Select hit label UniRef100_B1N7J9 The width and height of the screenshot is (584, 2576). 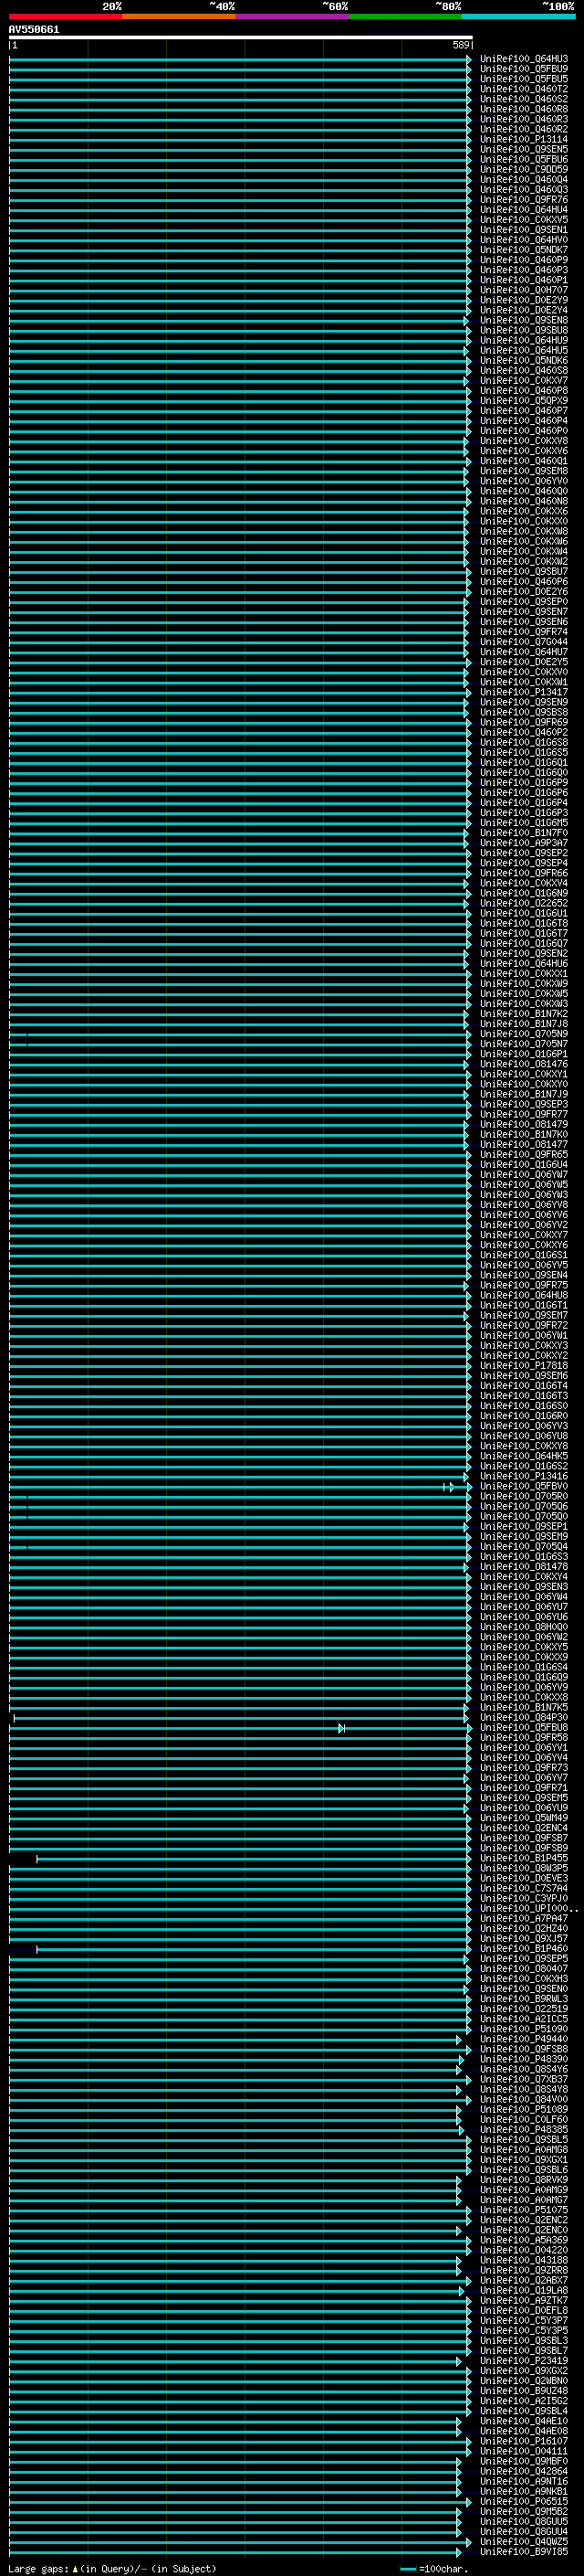click(524, 1094)
